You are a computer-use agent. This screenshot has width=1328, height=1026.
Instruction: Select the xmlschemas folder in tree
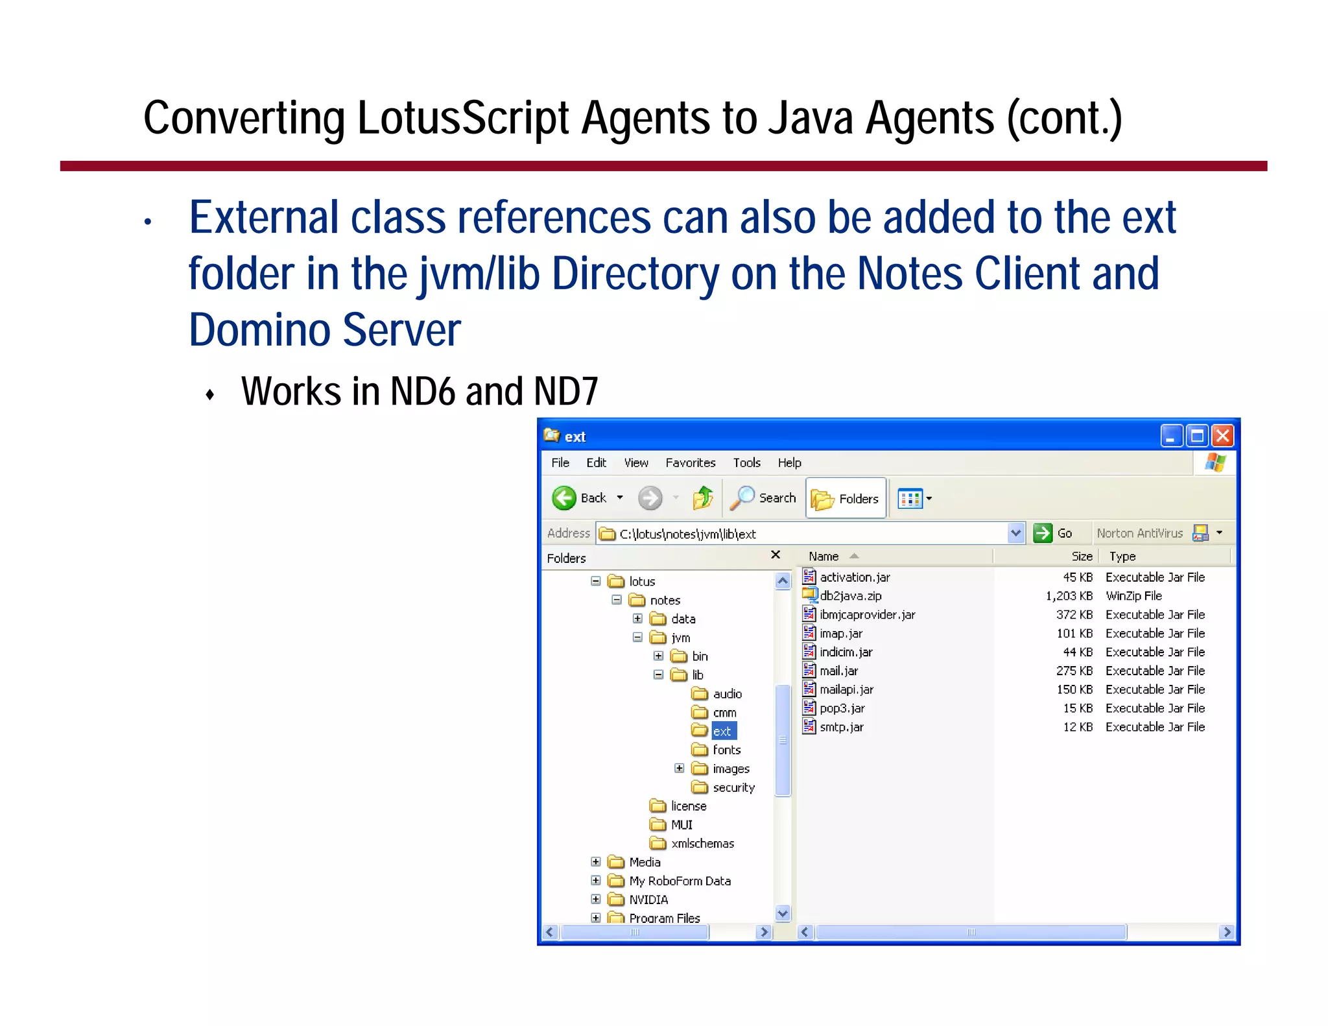[x=691, y=843]
